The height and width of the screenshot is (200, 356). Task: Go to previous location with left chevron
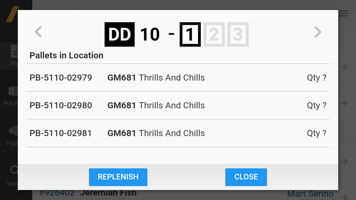(x=38, y=32)
